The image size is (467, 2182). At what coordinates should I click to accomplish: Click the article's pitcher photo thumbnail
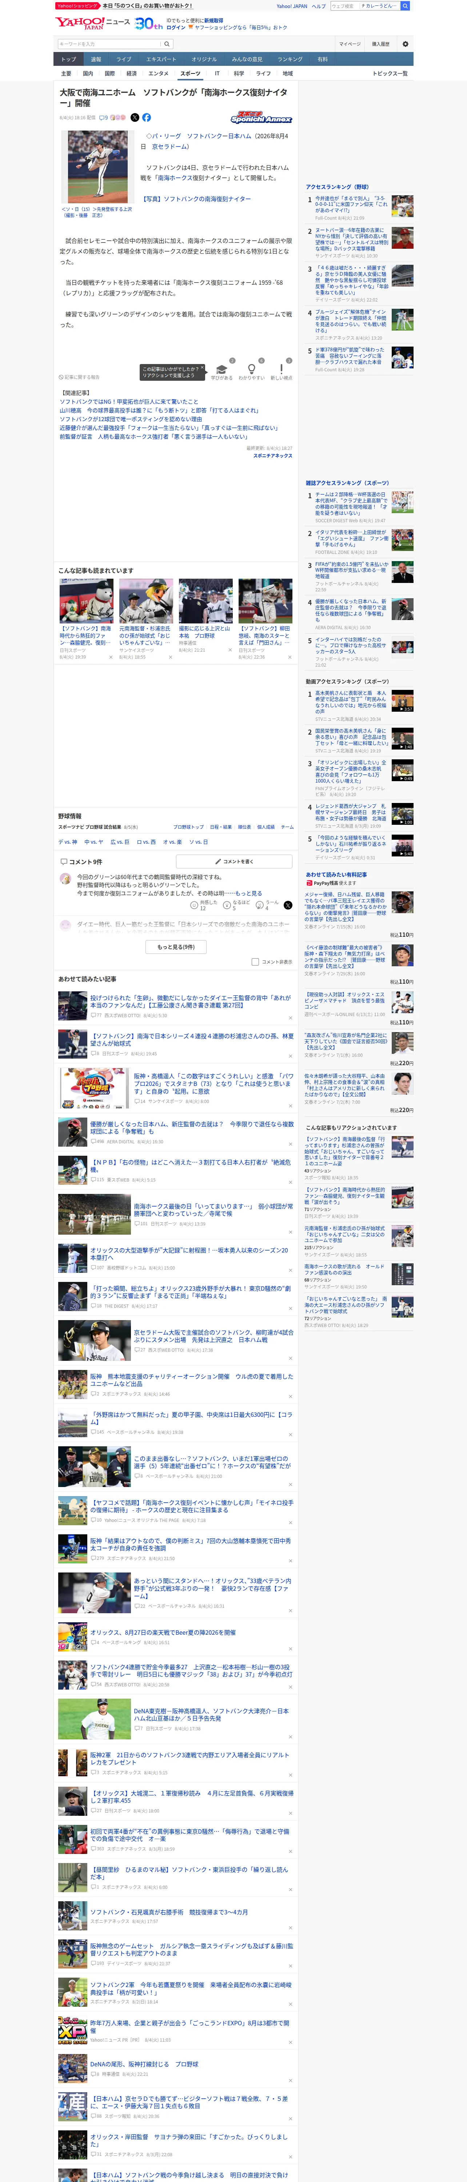coord(97,168)
